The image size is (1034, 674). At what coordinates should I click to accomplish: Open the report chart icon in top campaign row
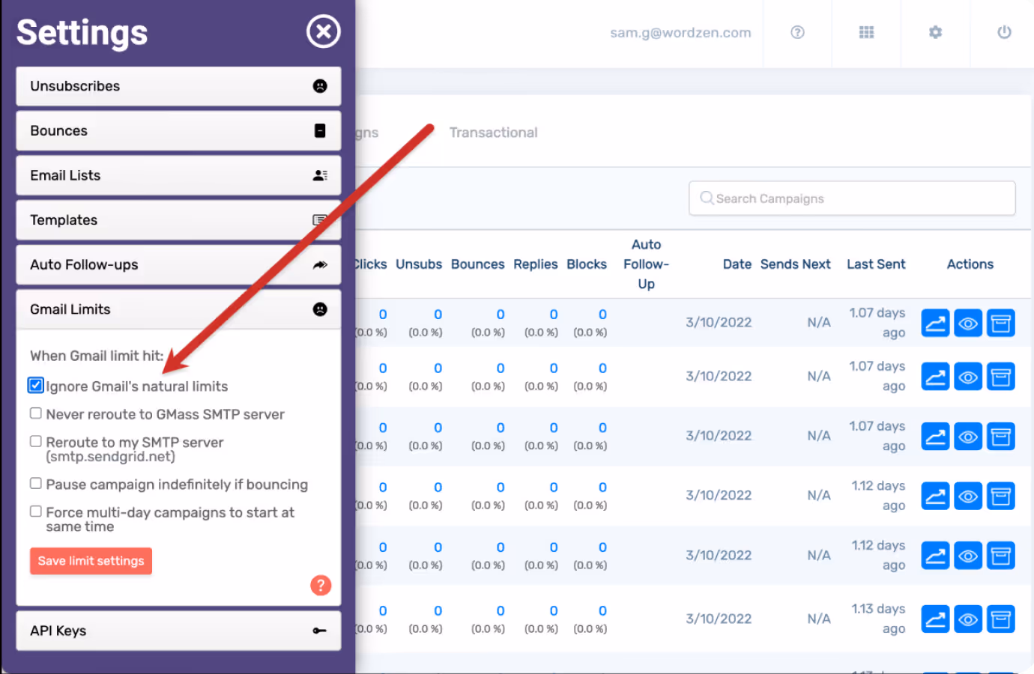pos(935,324)
